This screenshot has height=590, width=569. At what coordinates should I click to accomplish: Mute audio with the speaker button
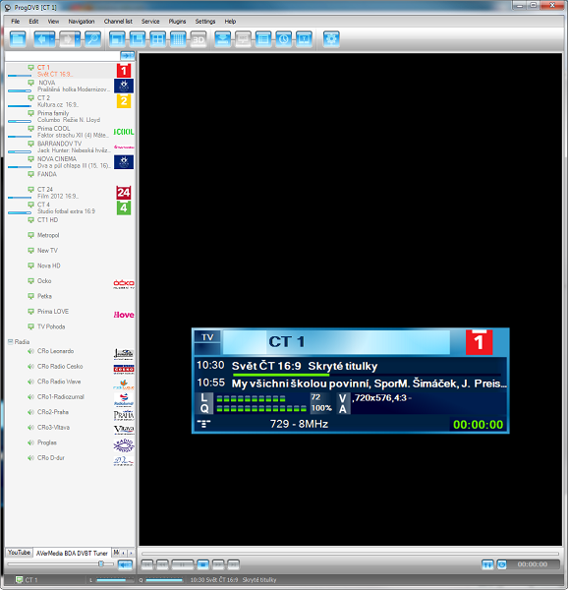(x=125, y=564)
